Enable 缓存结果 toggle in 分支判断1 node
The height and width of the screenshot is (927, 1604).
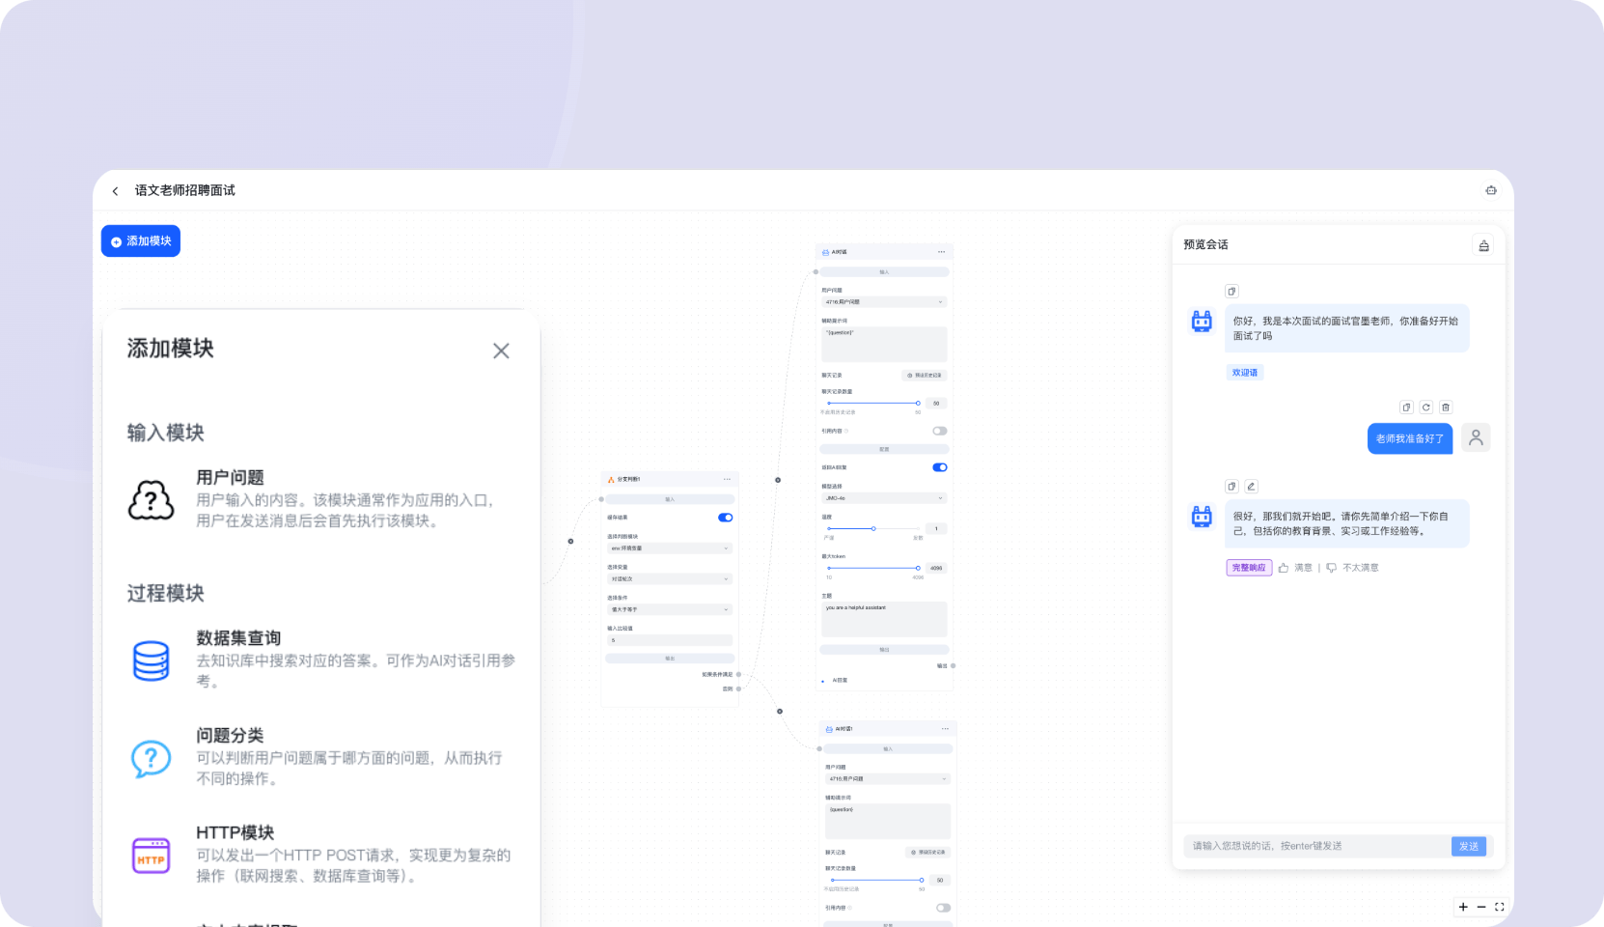(725, 518)
